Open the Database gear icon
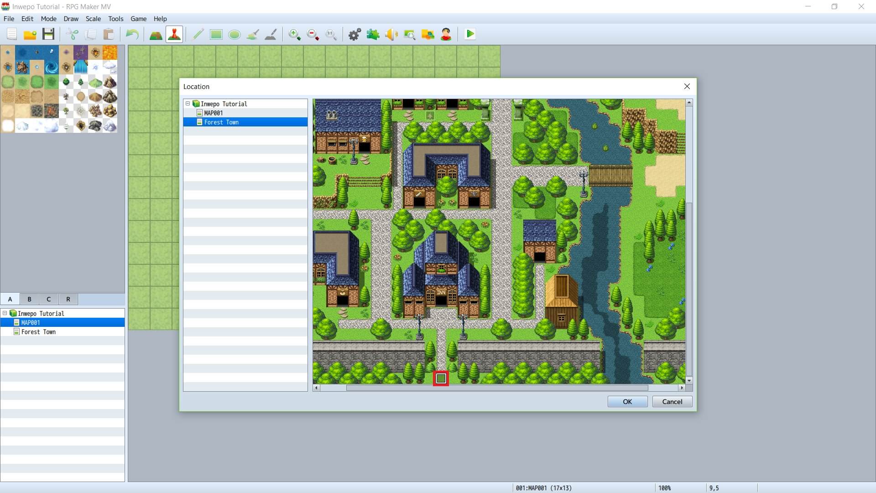Image resolution: width=876 pixels, height=493 pixels. (x=355, y=34)
